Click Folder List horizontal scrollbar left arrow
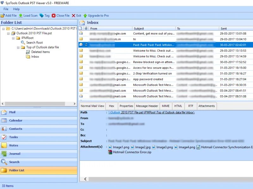Screen dimensions: 253x189 [3, 104]
